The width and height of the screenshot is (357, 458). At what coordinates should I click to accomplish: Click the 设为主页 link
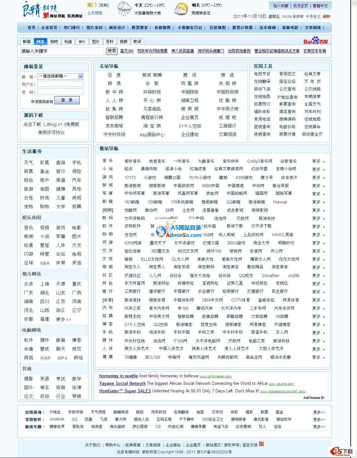[300, 6]
